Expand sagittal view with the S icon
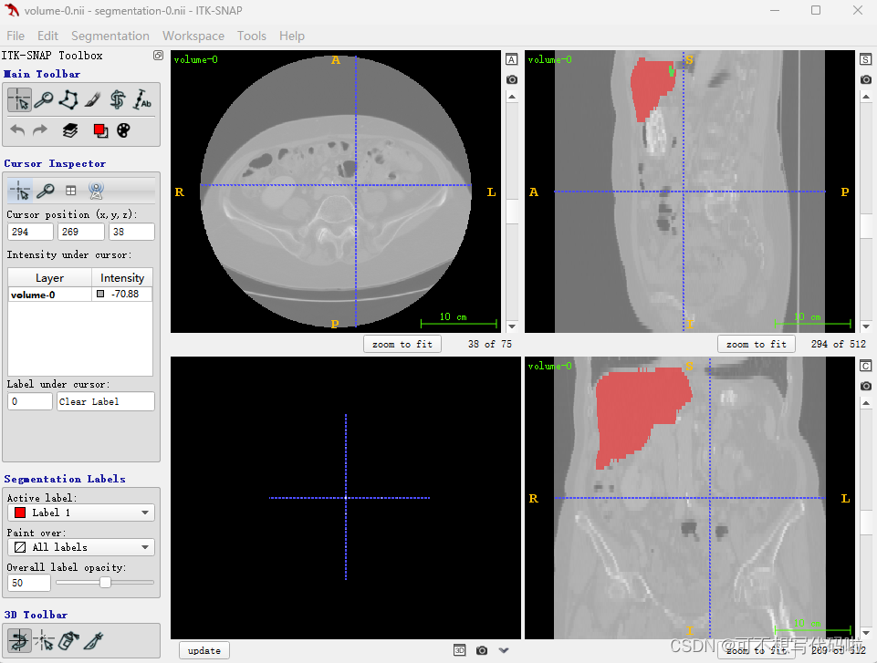The width and height of the screenshot is (877, 663). (x=866, y=59)
